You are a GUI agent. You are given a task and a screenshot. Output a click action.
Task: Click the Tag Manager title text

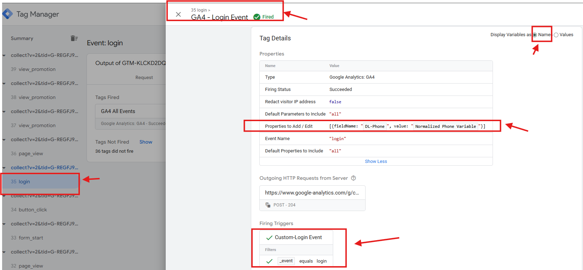coord(38,14)
